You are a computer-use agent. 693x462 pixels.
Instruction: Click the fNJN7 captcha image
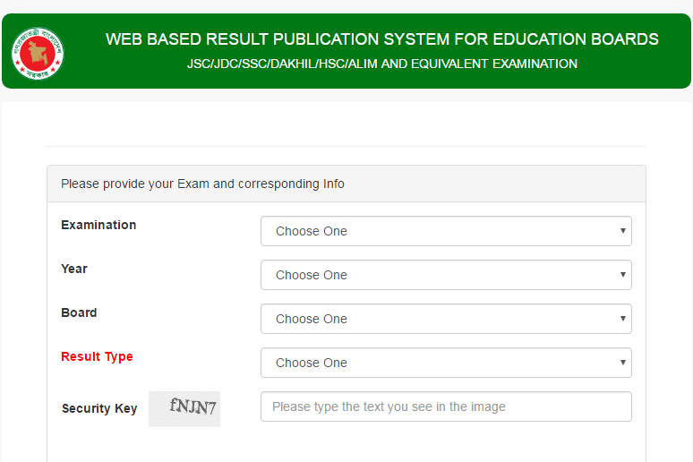pyautogui.click(x=184, y=408)
